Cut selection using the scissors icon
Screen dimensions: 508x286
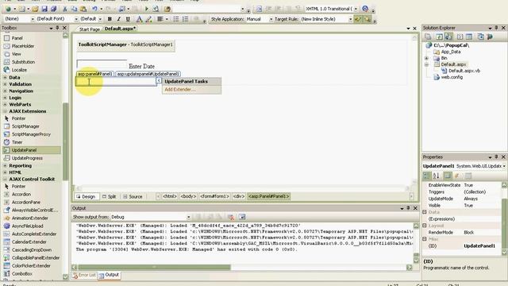click(65, 9)
